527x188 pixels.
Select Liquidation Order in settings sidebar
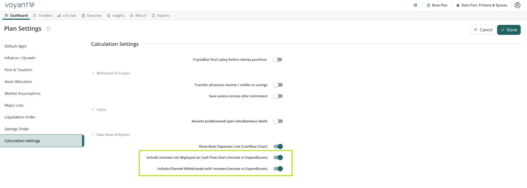pyautogui.click(x=20, y=117)
